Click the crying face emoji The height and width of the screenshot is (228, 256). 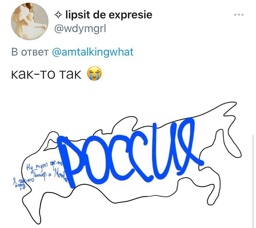94,73
